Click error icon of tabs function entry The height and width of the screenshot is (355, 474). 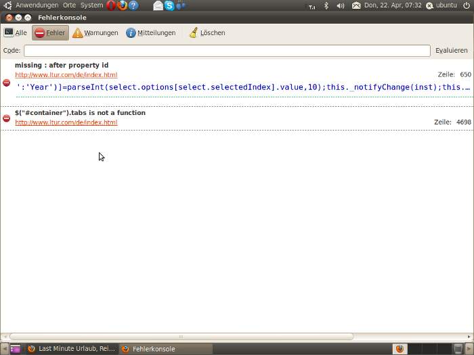coord(6,118)
